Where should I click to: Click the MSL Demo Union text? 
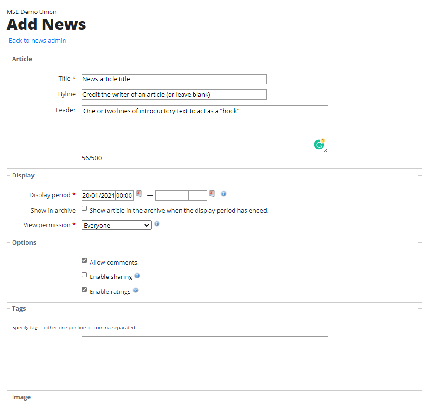click(x=32, y=12)
